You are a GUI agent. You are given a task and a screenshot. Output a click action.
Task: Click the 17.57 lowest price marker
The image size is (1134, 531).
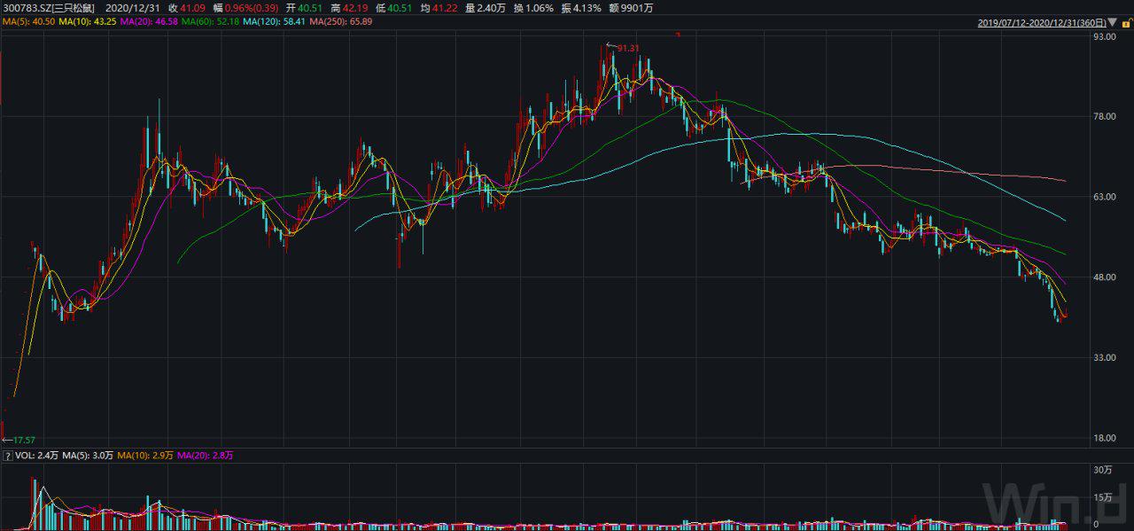tap(23, 440)
